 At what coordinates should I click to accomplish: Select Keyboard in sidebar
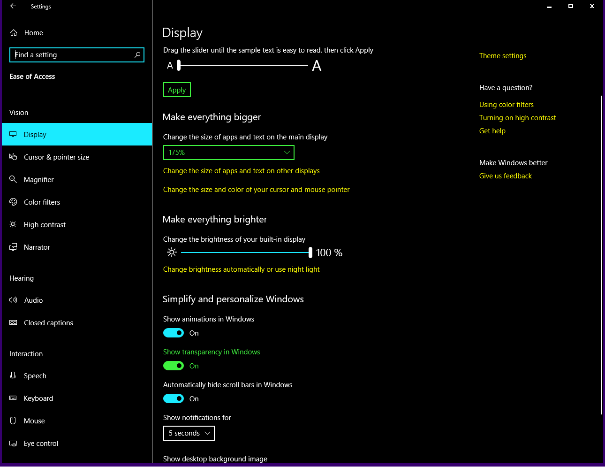click(x=38, y=398)
